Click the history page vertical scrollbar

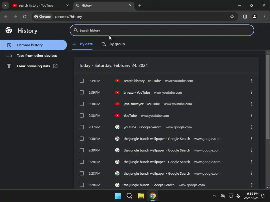tap(268, 97)
